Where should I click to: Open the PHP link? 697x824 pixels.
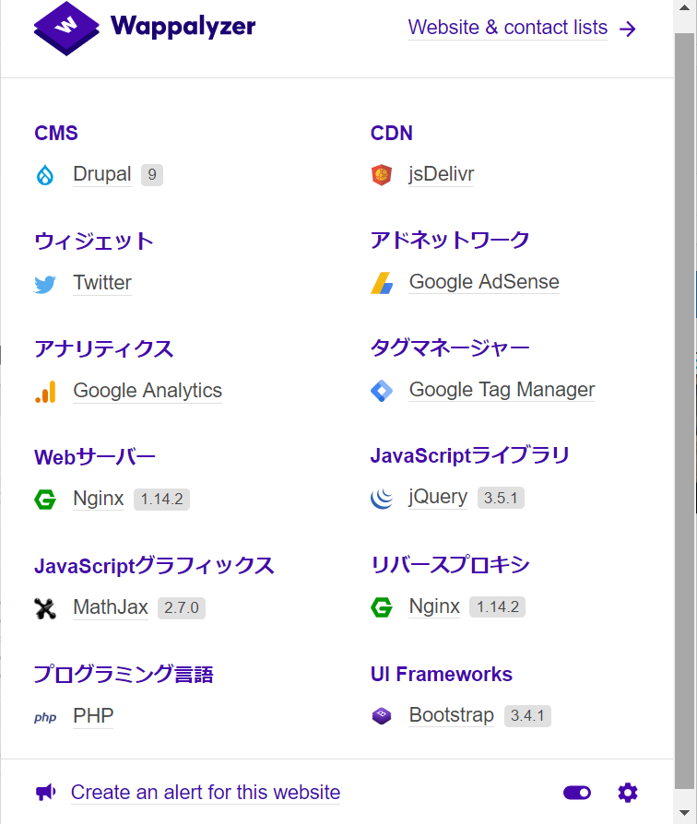click(93, 716)
